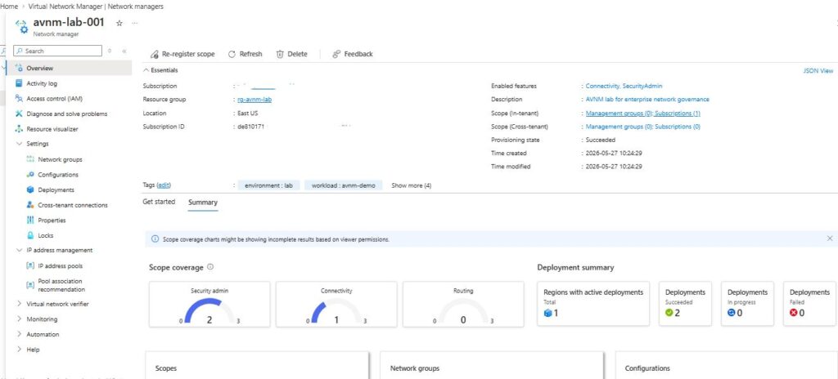Click the Refresh circular arrow icon

[x=232, y=54]
